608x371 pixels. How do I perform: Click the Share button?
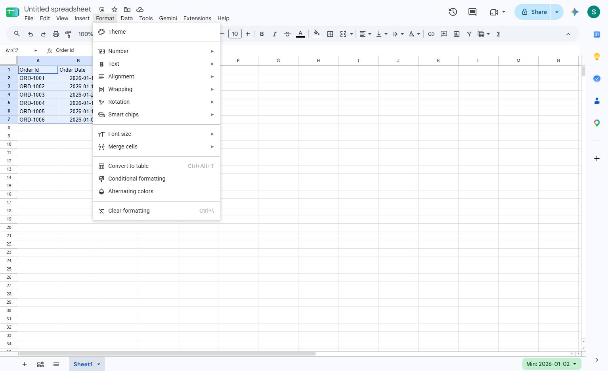(533, 12)
